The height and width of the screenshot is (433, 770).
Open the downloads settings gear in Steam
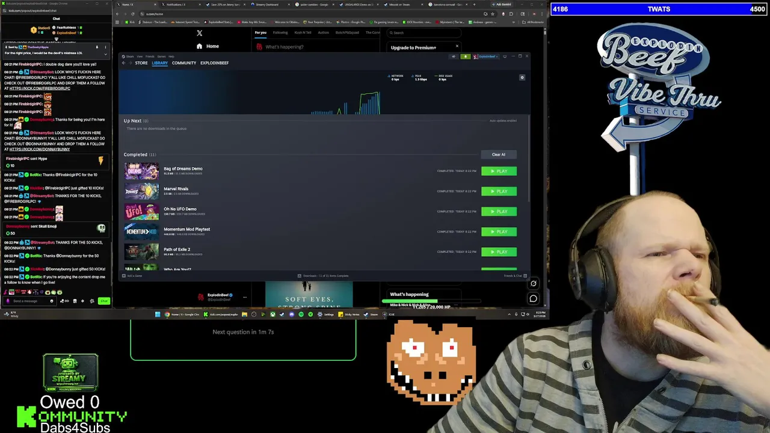tap(522, 77)
